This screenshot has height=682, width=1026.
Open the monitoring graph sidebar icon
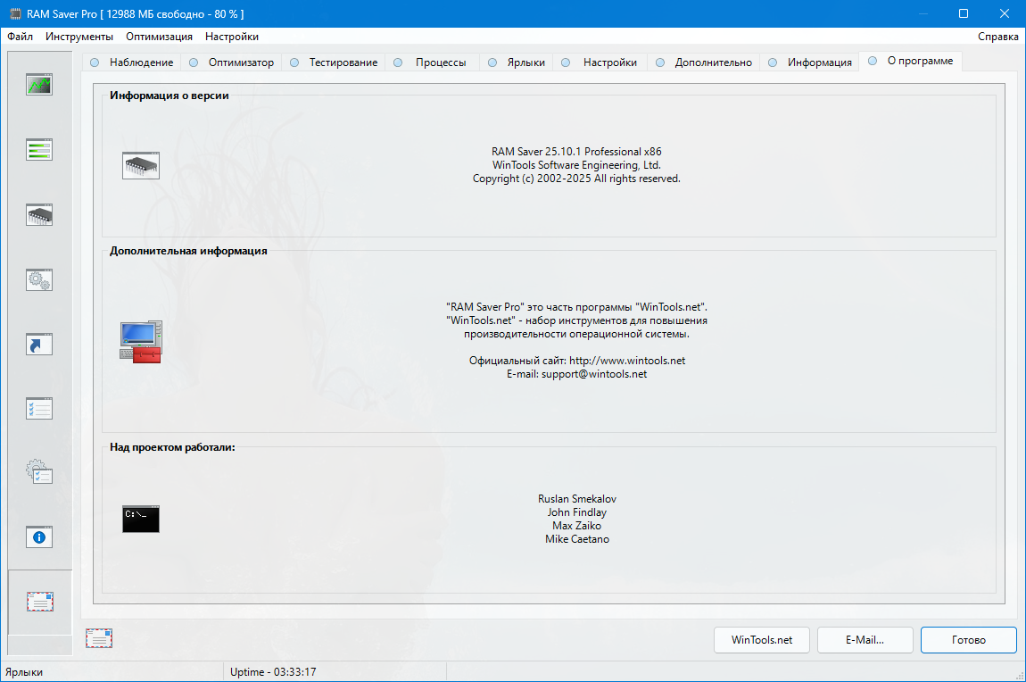[39, 85]
